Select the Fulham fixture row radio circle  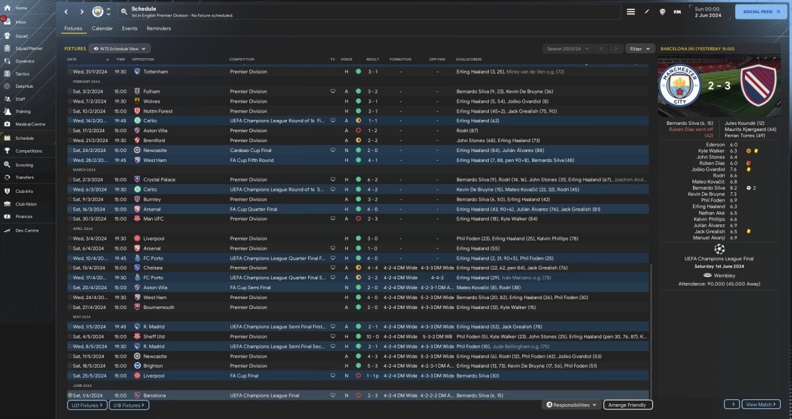coord(70,91)
